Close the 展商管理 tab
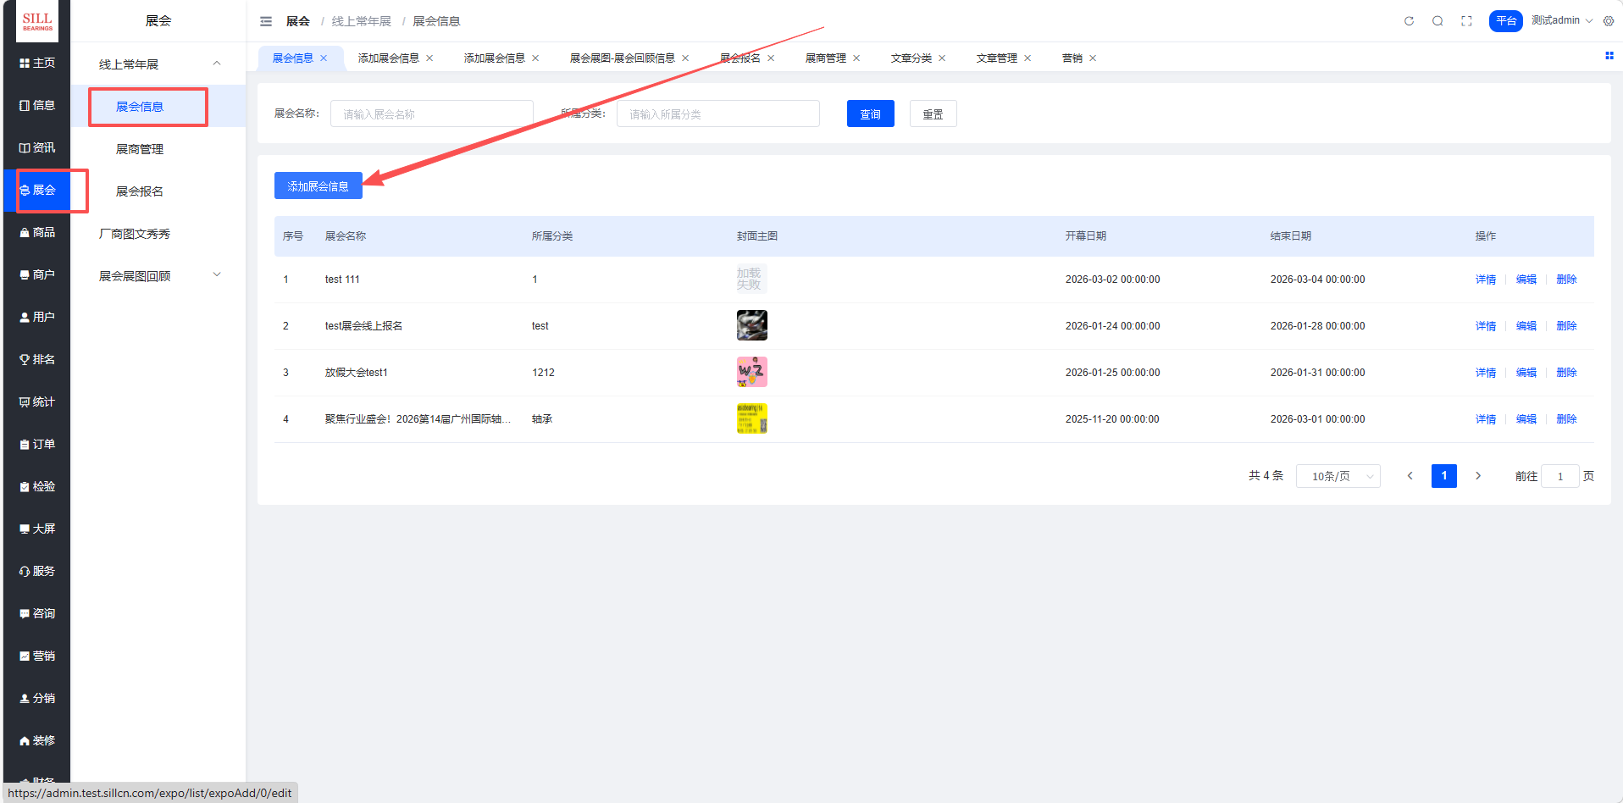This screenshot has height=803, width=1623. (856, 58)
